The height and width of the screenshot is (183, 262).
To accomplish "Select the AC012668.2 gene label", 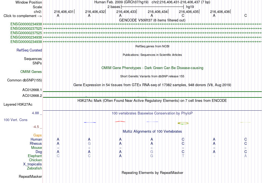I will [32, 95].
